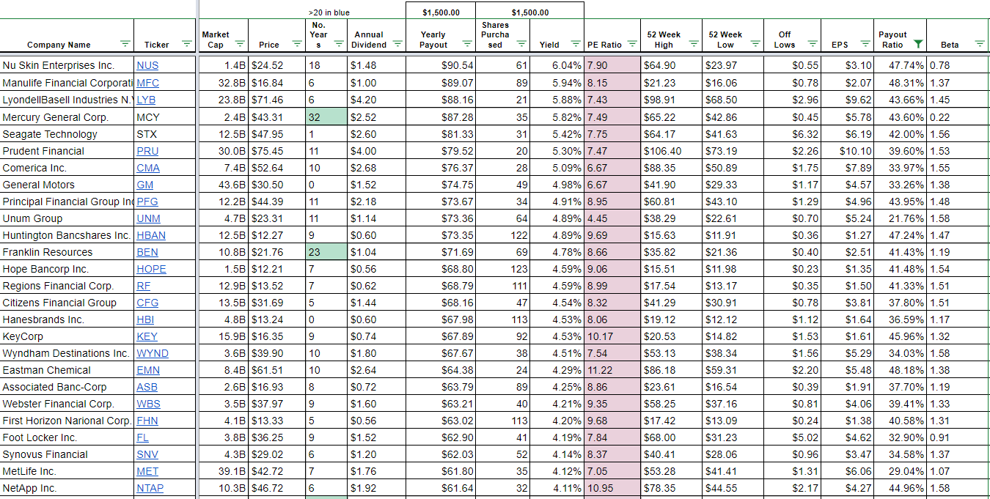Open the LYB ticker link
990x499 pixels.
click(x=146, y=100)
